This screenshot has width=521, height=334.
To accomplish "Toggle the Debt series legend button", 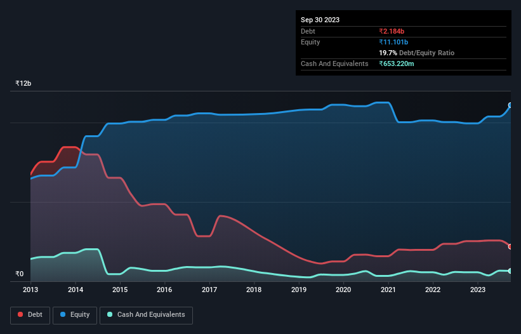I will (30, 315).
